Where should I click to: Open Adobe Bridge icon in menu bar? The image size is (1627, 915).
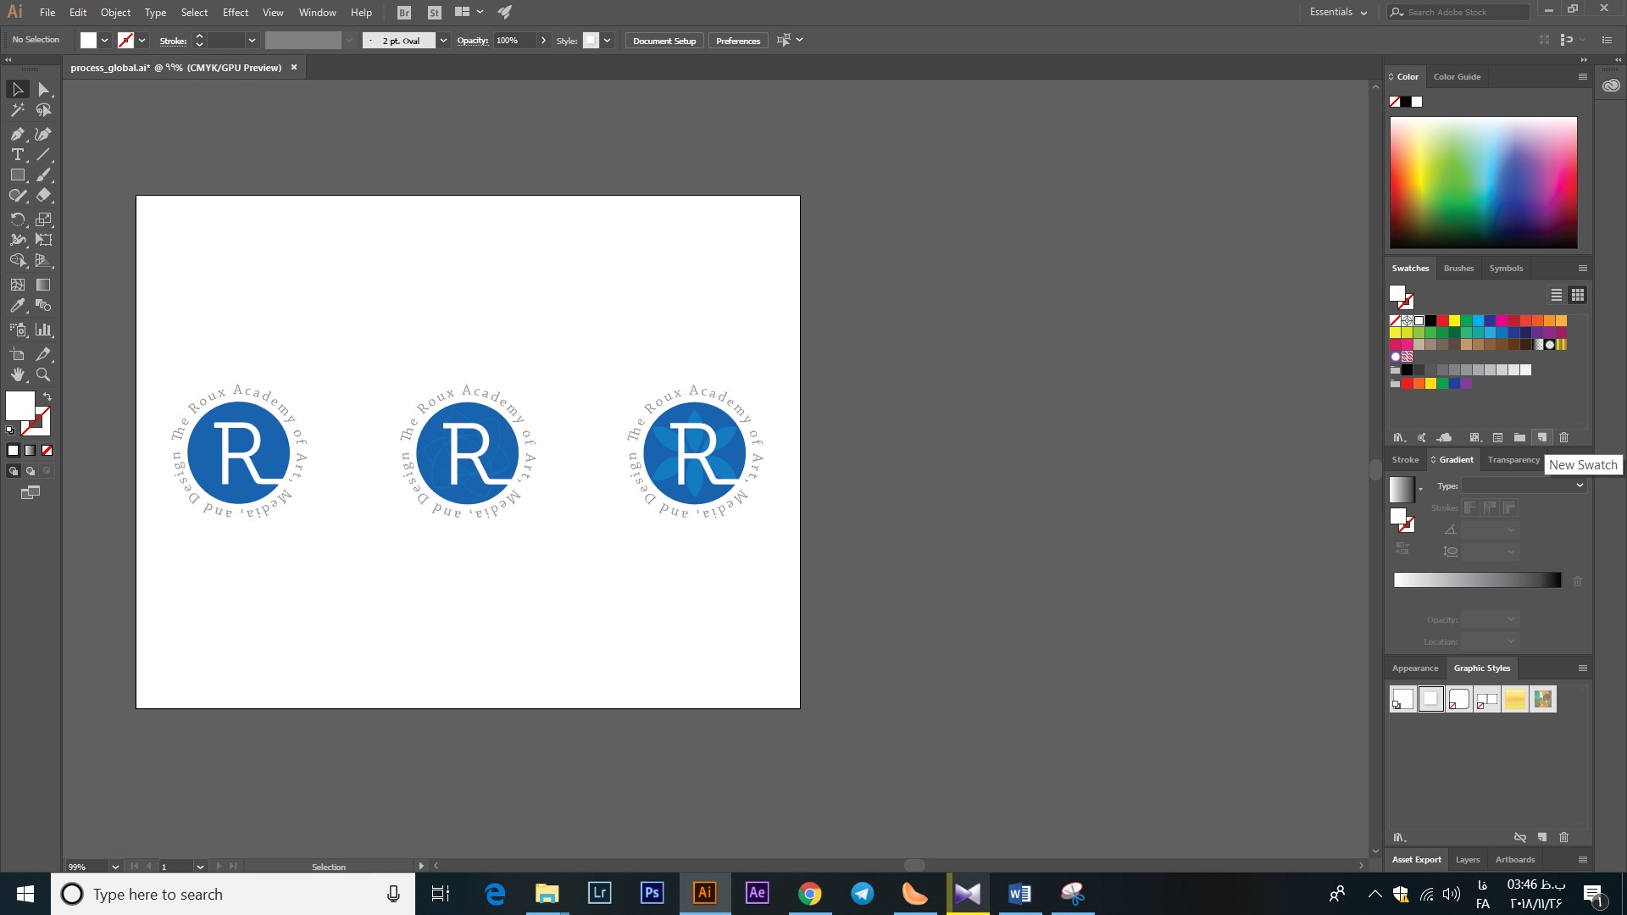pyautogui.click(x=404, y=13)
